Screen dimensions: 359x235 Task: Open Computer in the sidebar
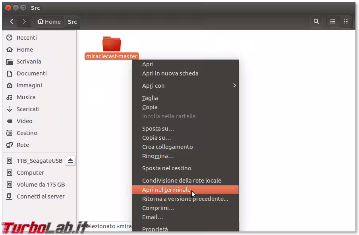click(x=39, y=173)
